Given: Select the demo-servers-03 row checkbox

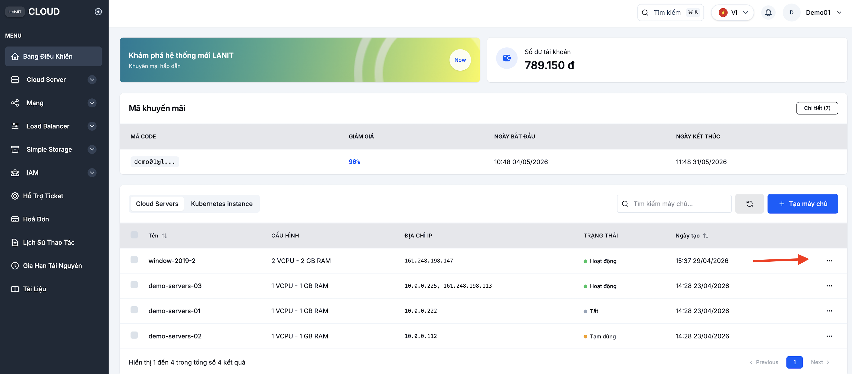Looking at the screenshot, I should click(134, 285).
